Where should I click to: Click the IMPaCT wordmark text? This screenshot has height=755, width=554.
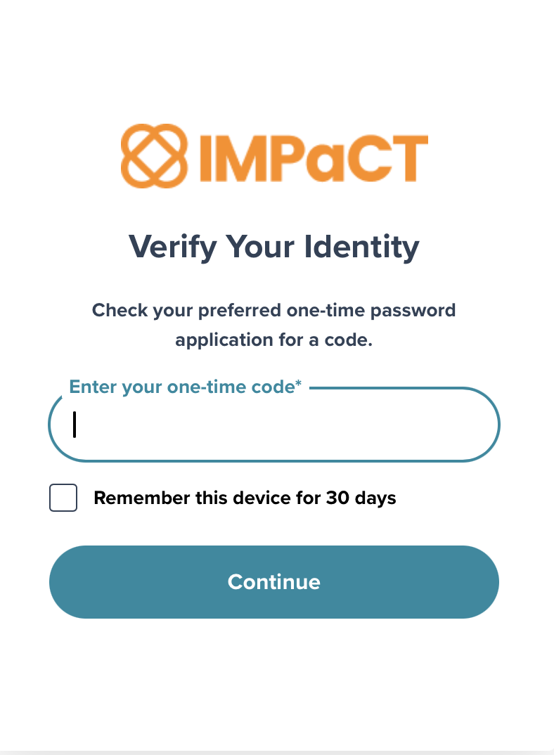pyautogui.click(x=314, y=158)
